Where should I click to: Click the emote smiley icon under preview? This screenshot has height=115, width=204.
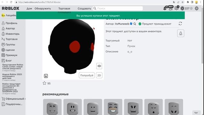coord(46,76)
